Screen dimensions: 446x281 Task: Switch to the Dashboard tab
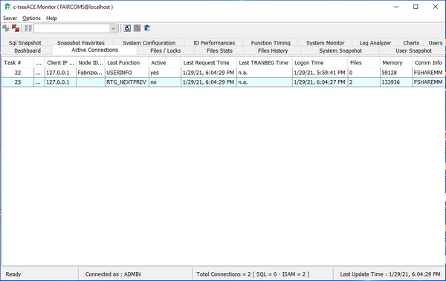pos(28,50)
